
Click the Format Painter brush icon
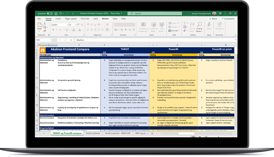click(x=45, y=31)
